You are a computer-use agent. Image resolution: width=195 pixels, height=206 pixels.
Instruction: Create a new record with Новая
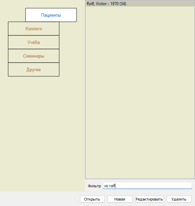tap(120, 199)
